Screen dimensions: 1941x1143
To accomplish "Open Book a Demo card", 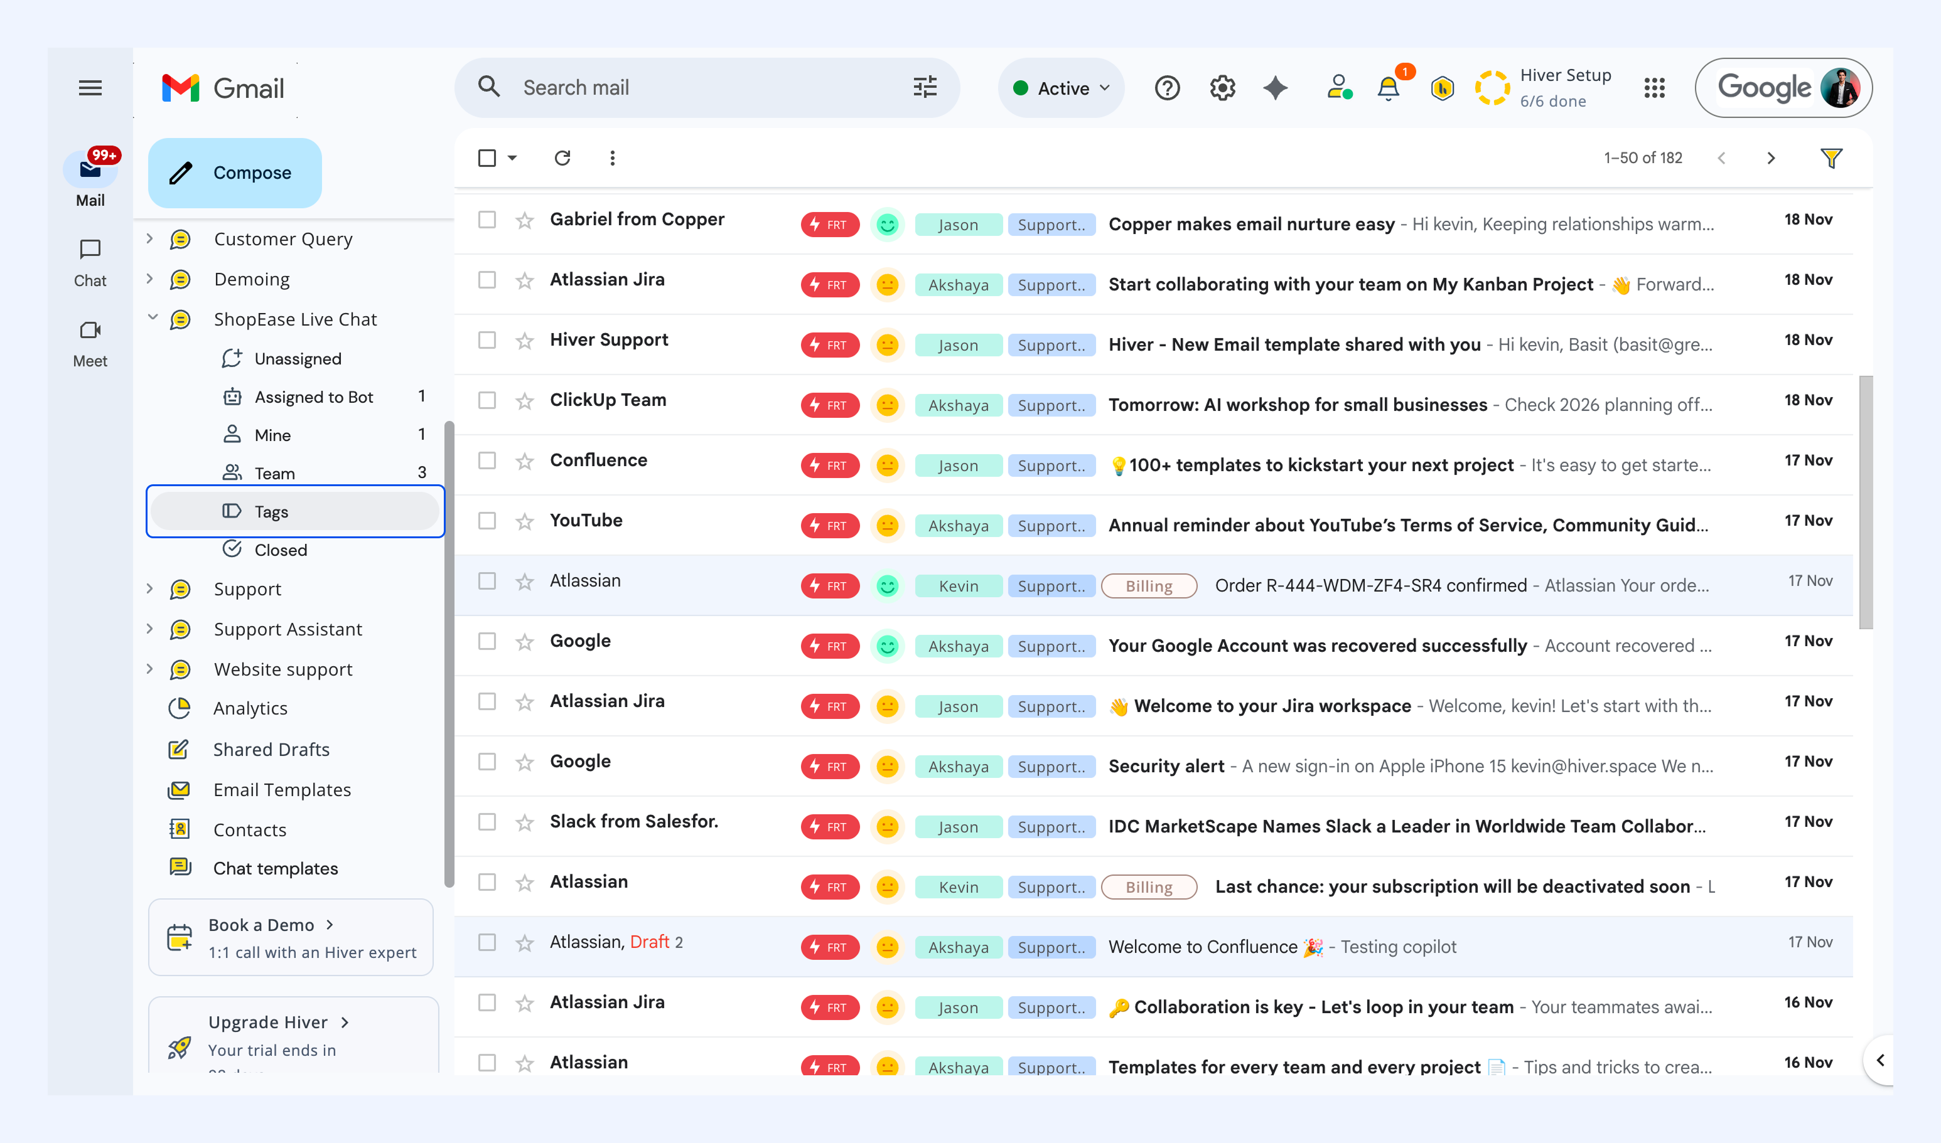I will [x=291, y=937].
